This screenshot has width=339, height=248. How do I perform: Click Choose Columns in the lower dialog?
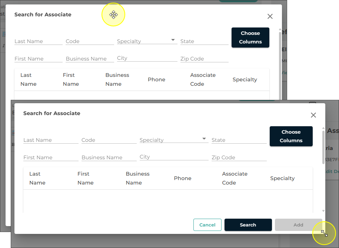click(291, 136)
